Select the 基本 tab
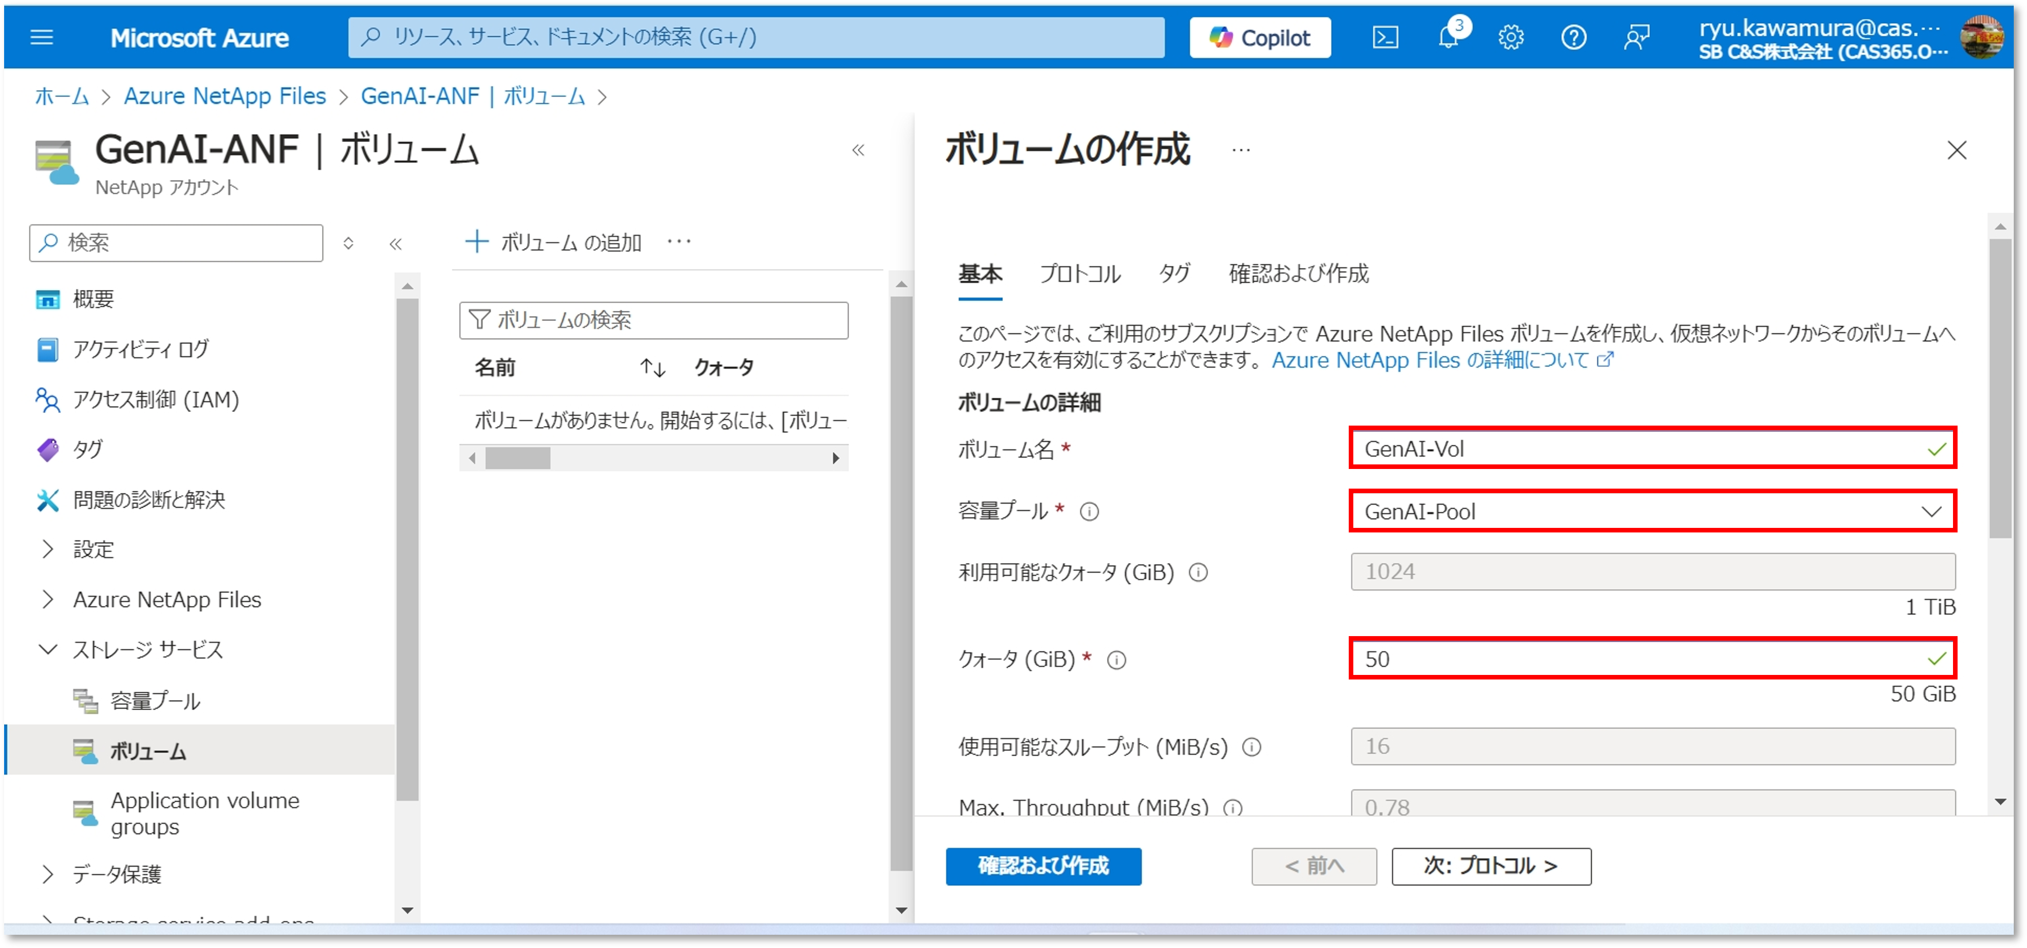2027x948 pixels. [x=980, y=274]
